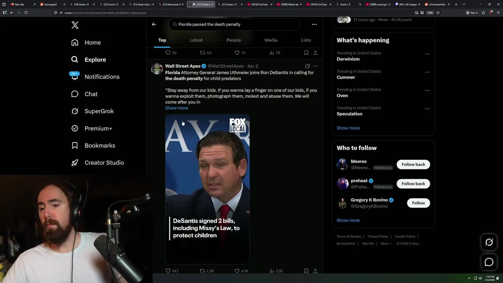
Task: Bookmark the Wall Street Apes post
Action: 306,271
